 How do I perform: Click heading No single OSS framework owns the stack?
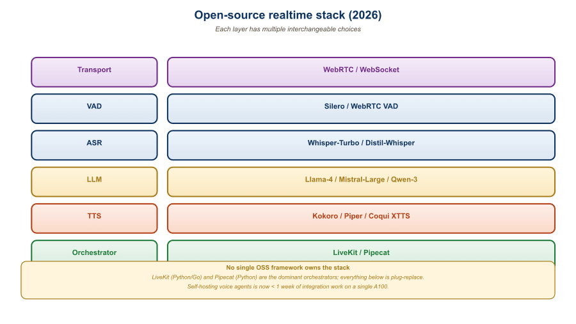288,268
